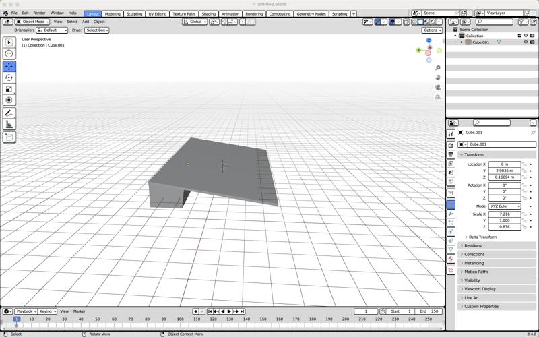Toggle Collection visibility eye in outliner
The width and height of the screenshot is (539, 337).
(x=526, y=36)
